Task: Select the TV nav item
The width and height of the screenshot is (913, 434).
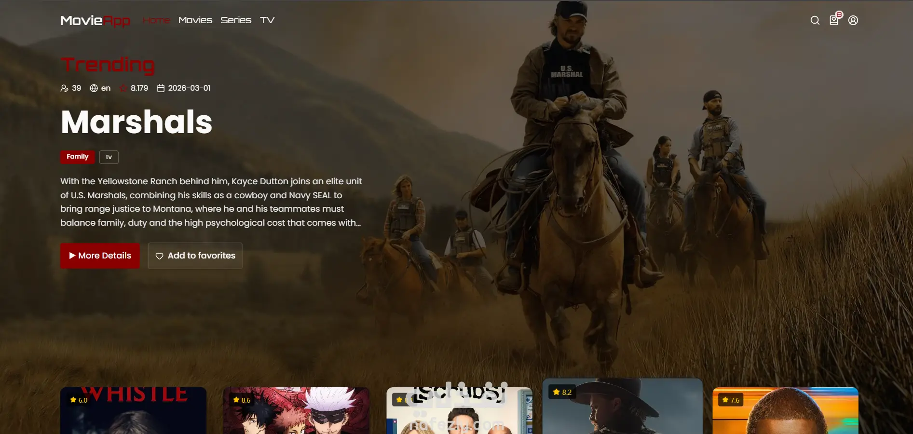Action: tap(267, 20)
